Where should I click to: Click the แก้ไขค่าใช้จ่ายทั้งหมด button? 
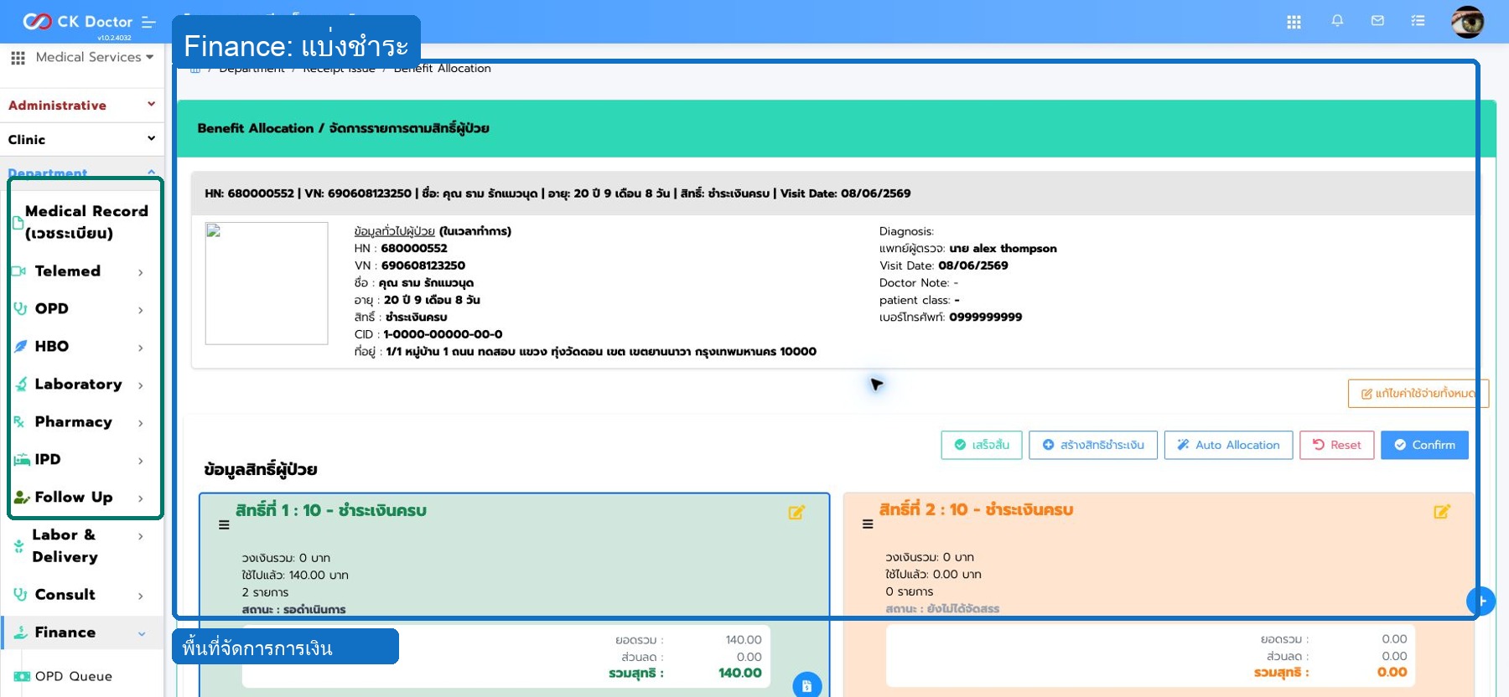tap(1418, 393)
